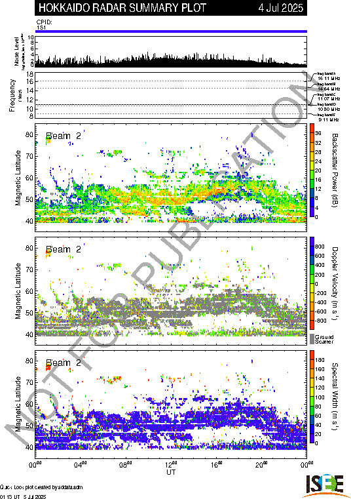The width and height of the screenshot is (351, 499).
Task: Click the 08:00 UT time axis tick label
Action: point(126,464)
